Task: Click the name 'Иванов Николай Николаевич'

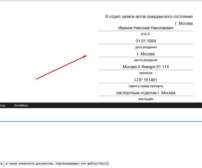Action: (146, 28)
